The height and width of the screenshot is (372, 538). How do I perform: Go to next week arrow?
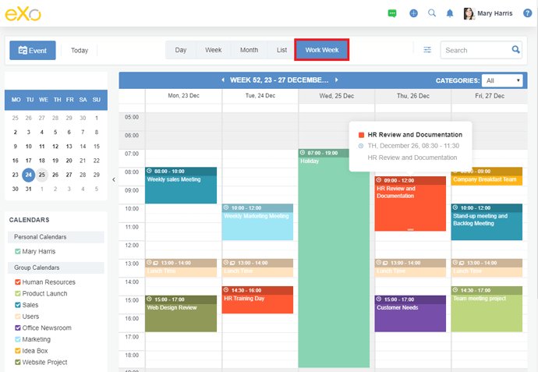click(x=337, y=80)
